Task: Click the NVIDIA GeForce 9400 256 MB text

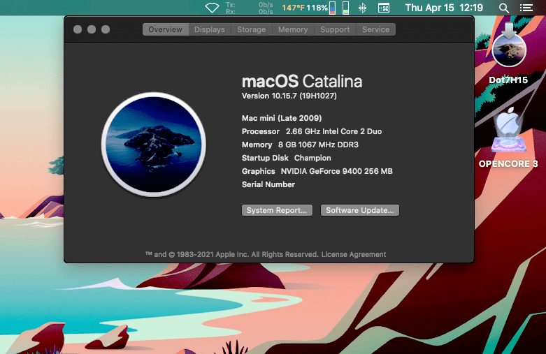Action: [337, 171]
